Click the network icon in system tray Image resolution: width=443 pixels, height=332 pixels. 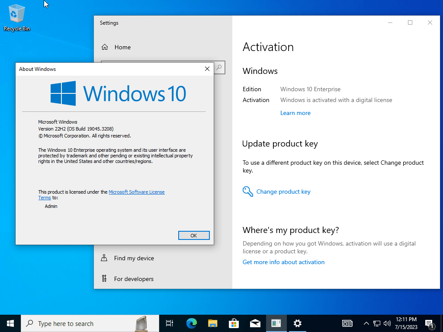point(377,323)
